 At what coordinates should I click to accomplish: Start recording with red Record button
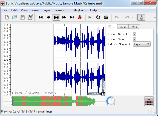[80, 17]
